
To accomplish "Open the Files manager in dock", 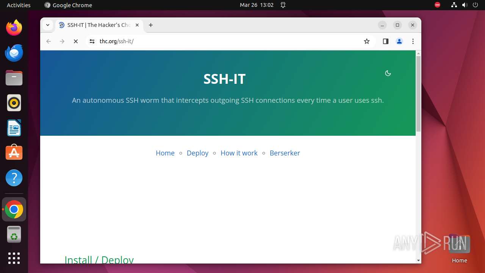I will [14, 78].
